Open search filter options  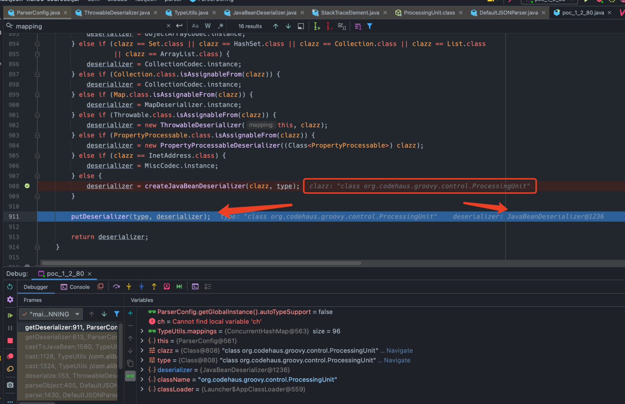(370, 26)
